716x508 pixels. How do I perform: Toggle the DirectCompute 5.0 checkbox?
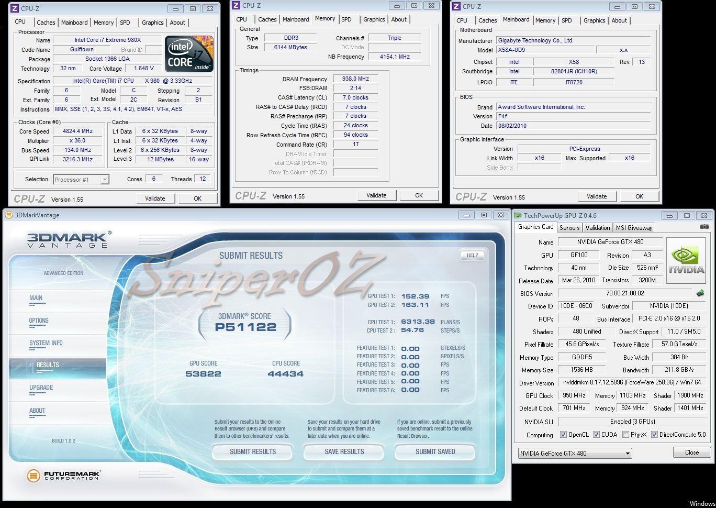click(x=654, y=435)
